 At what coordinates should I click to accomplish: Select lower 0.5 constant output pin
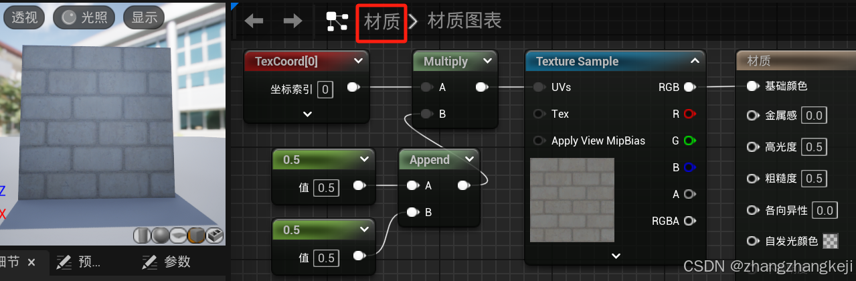tap(359, 256)
